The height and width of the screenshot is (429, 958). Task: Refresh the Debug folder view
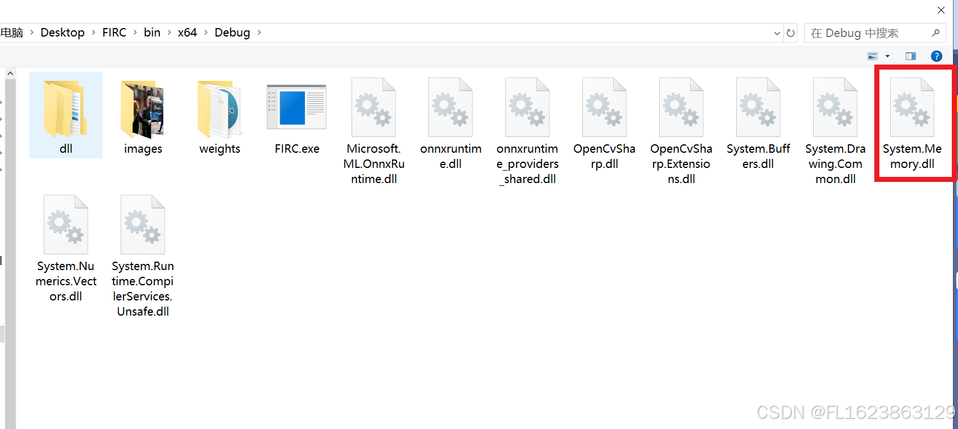click(x=790, y=33)
